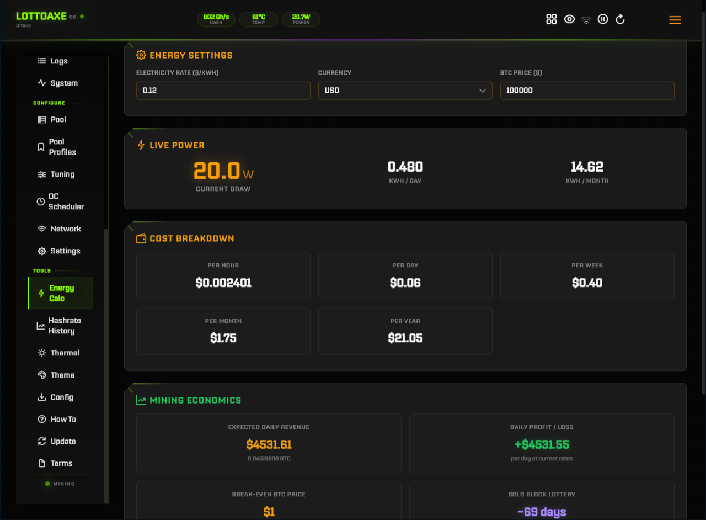Viewport: 706px width, 520px height.
Task: Click the Currency dropdown chevron arrow
Action: [x=483, y=91]
